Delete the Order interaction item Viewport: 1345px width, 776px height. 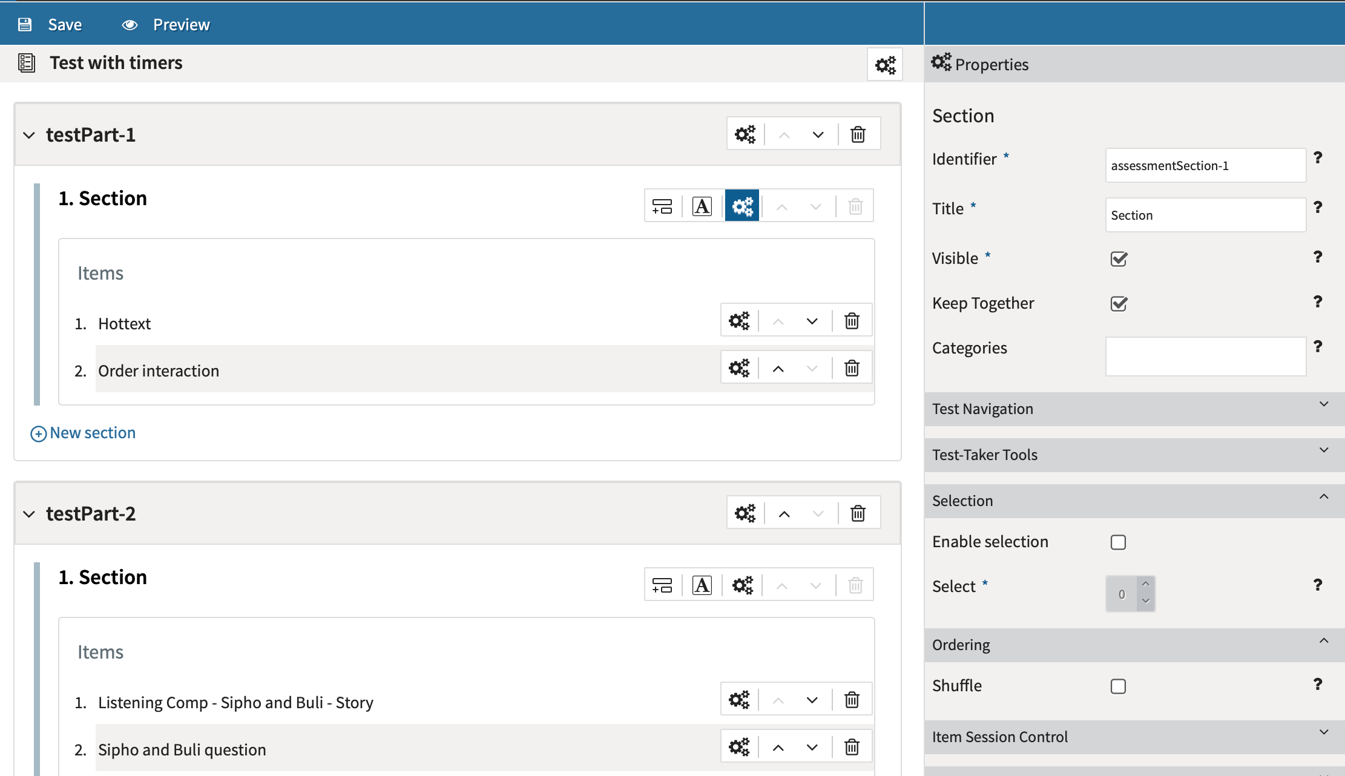(851, 367)
